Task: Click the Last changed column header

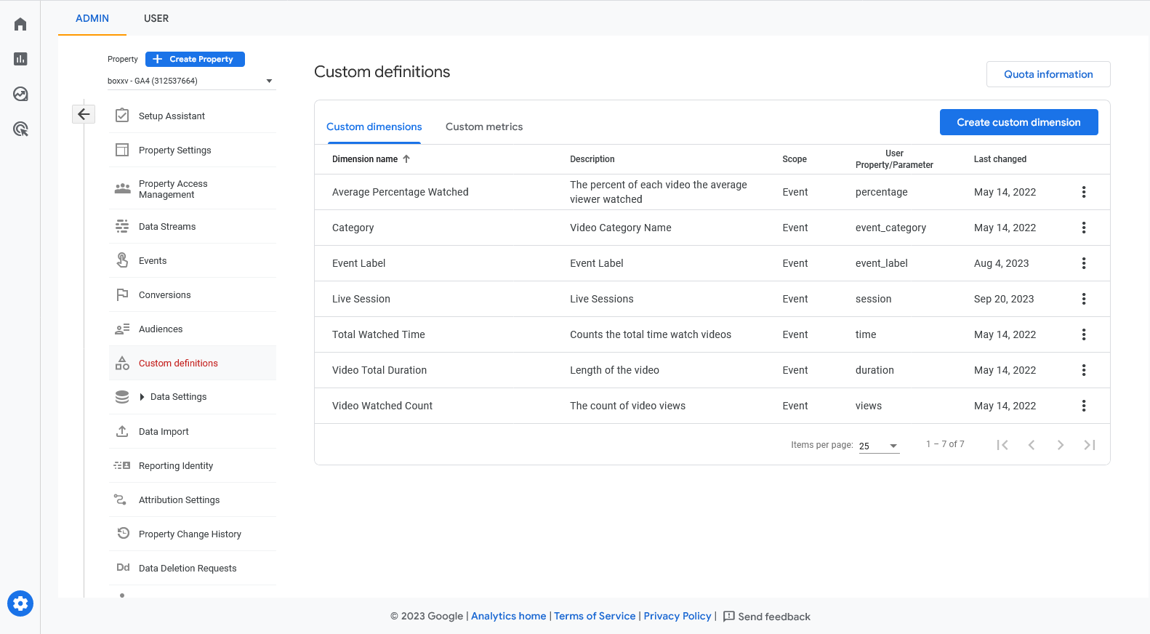Action: click(1000, 159)
